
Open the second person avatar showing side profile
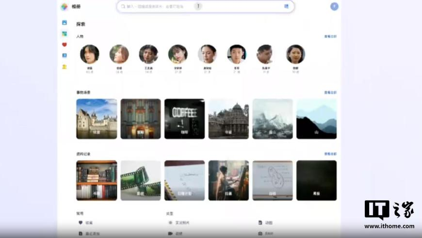119,54
